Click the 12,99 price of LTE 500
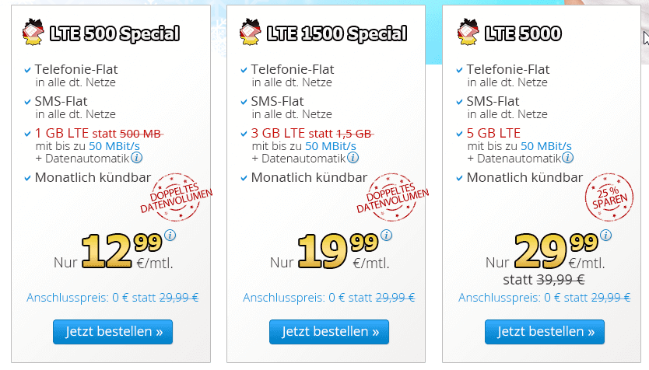 click(117, 249)
